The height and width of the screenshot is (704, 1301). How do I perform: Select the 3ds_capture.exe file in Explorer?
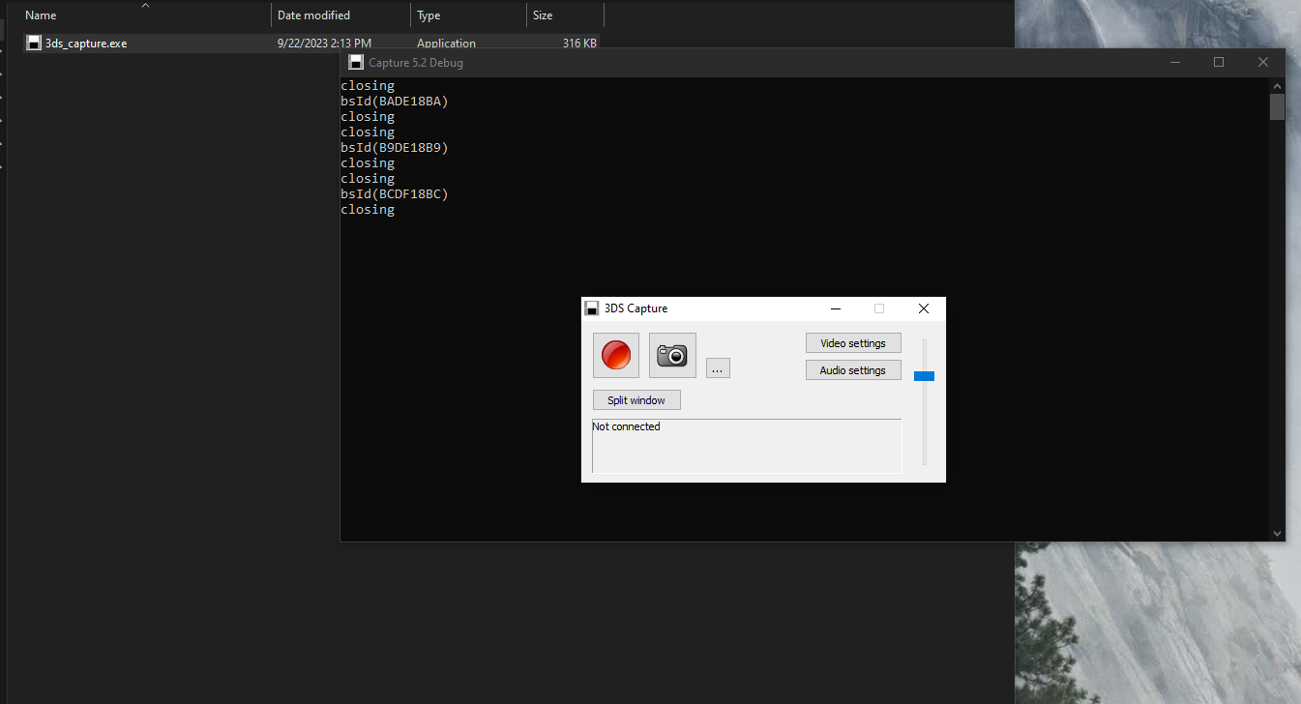point(311,44)
